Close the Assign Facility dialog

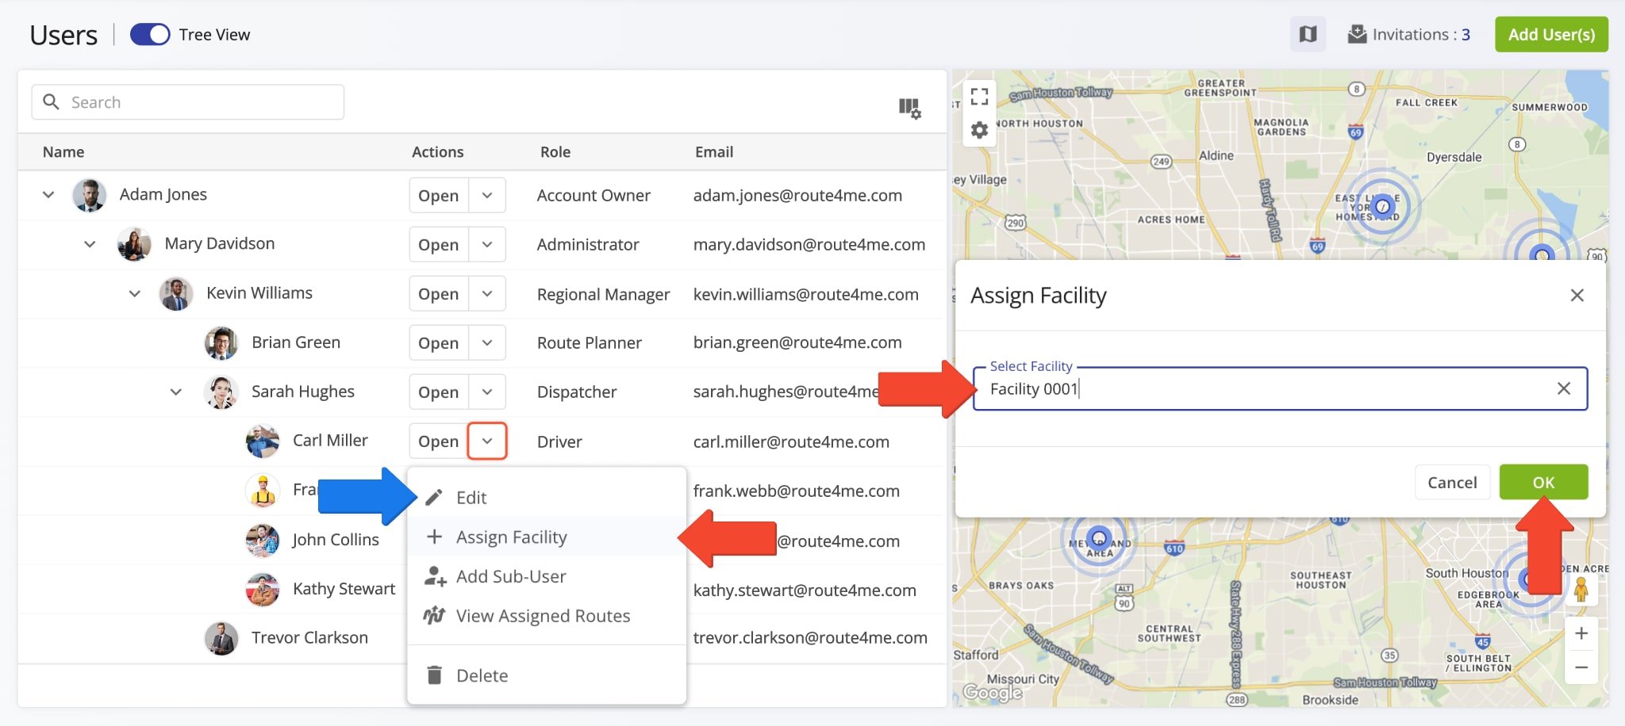tap(1577, 296)
